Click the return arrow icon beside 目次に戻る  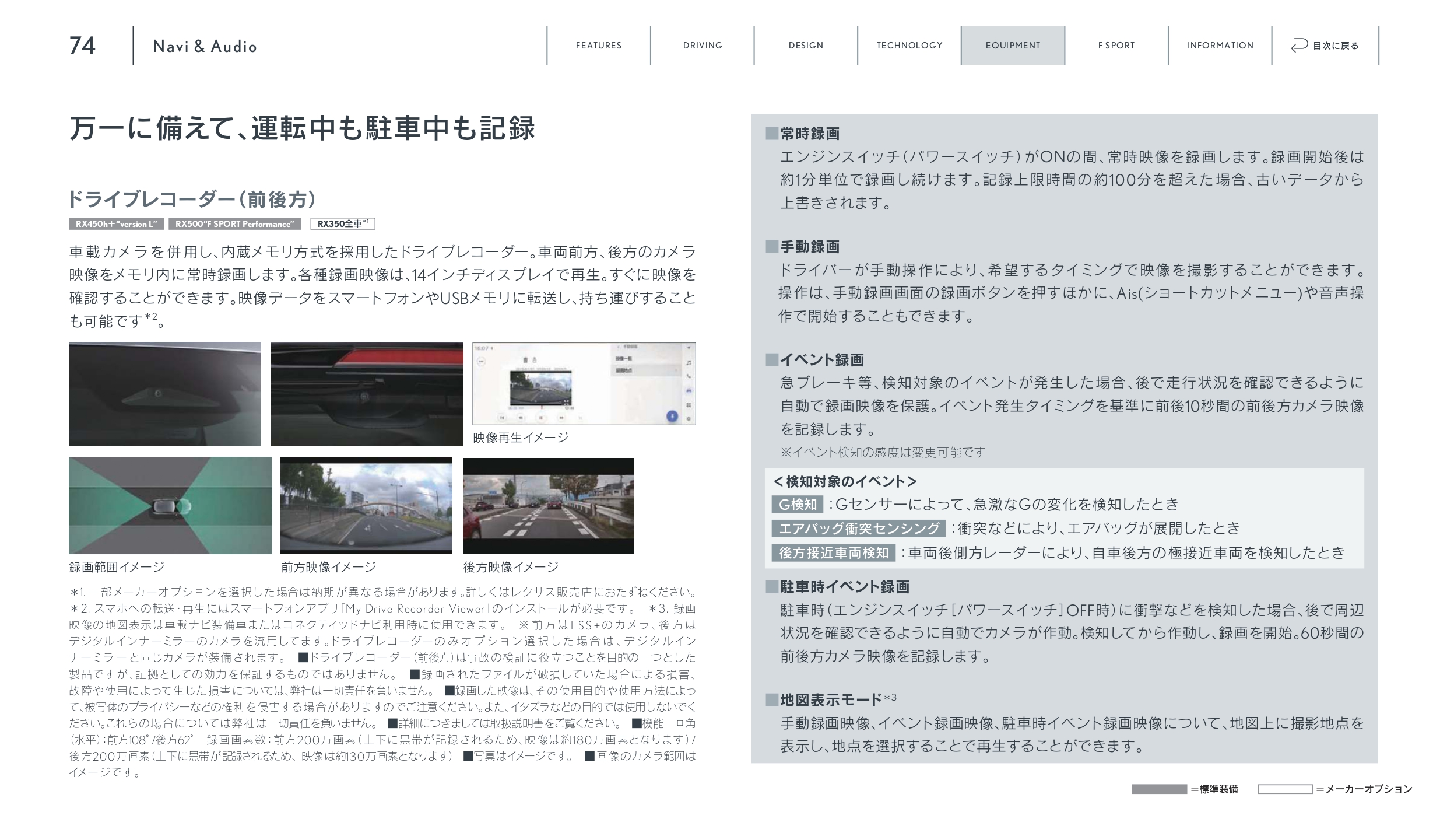pos(1299,46)
